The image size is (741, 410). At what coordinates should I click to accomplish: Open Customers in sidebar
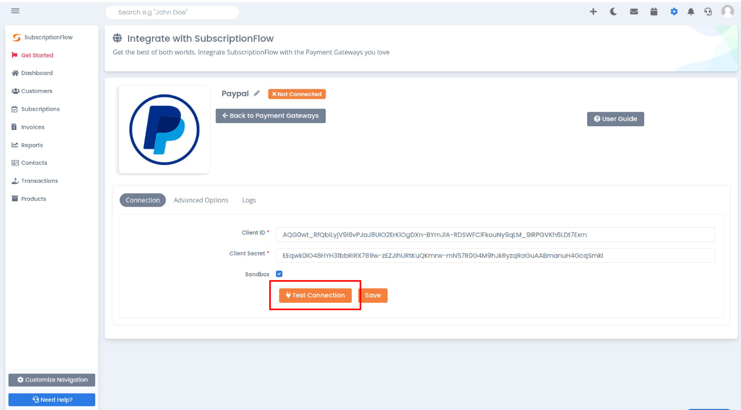[x=32, y=91]
